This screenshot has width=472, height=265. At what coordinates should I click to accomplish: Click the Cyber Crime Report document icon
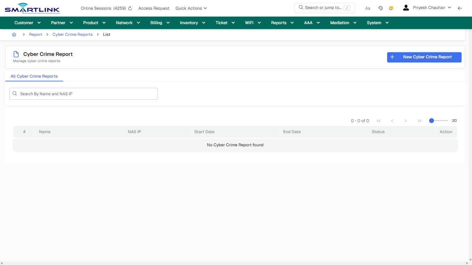16,54
